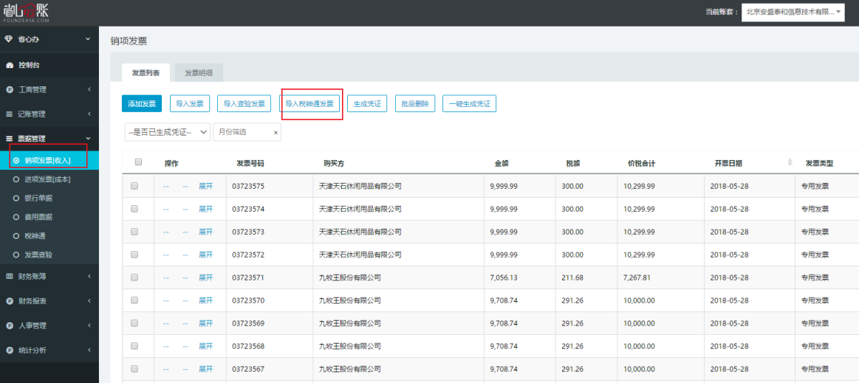859x383 pixels.
Task: Open 进项发票[成本] in sidebar
Action: [x=49, y=179]
